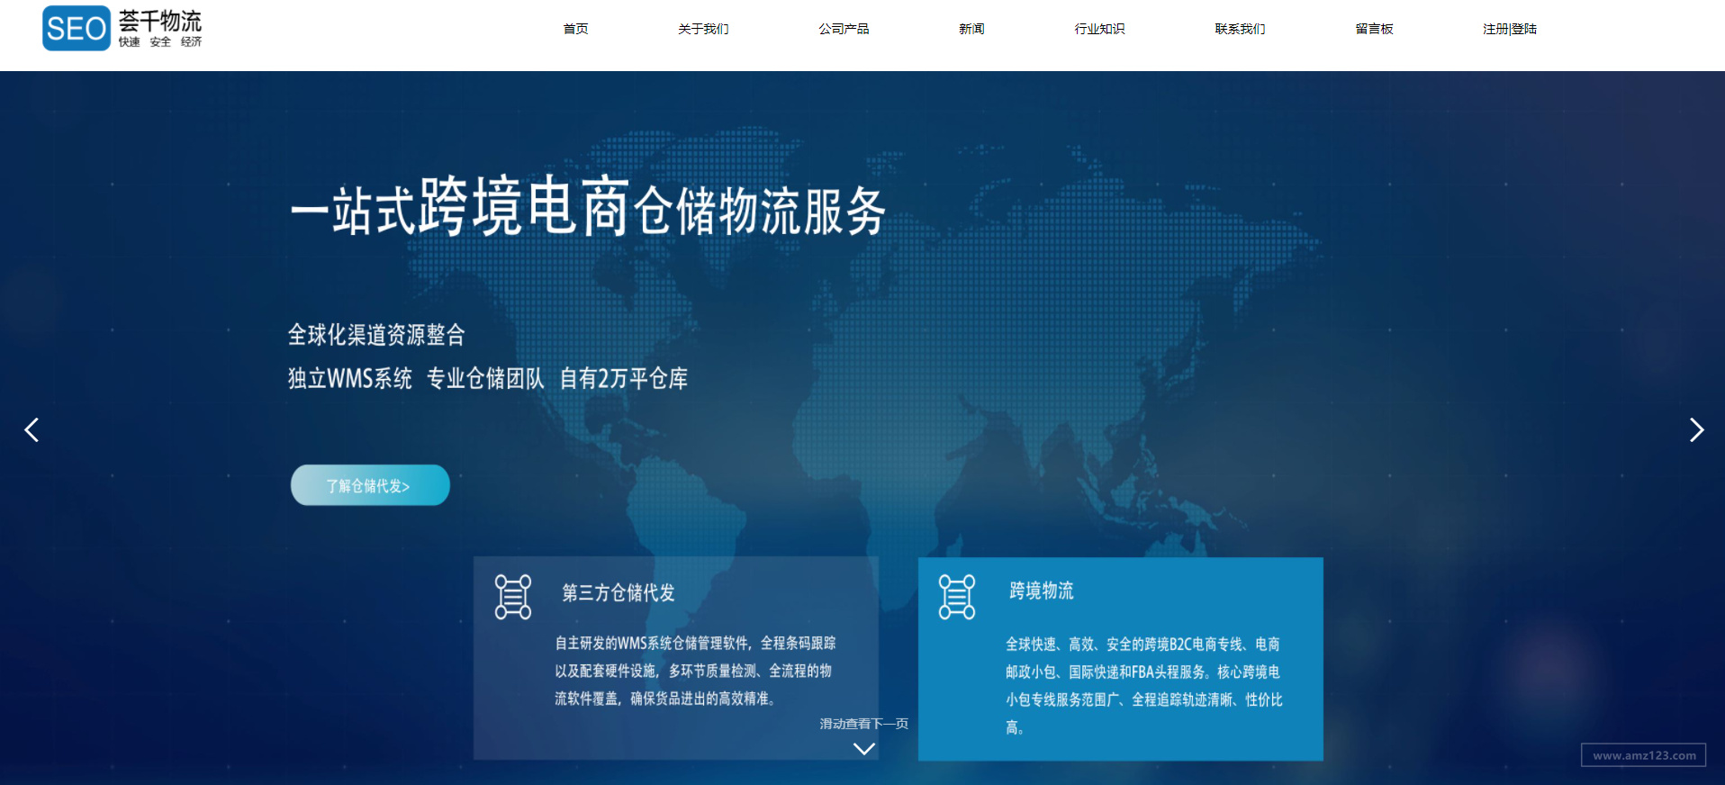The height and width of the screenshot is (785, 1725).
Task: Click the text 全球化渠道资源整合
Action: pos(376,335)
